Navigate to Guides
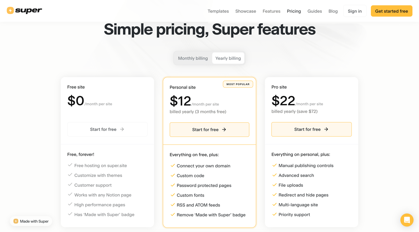419x232 pixels. (315, 11)
